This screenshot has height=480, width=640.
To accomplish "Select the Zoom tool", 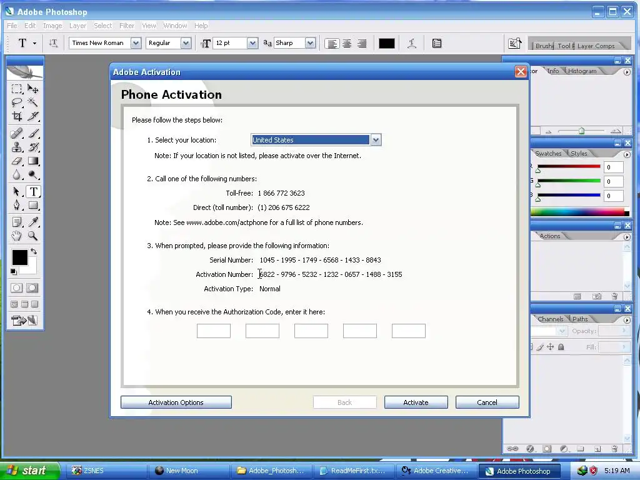I will point(33,236).
